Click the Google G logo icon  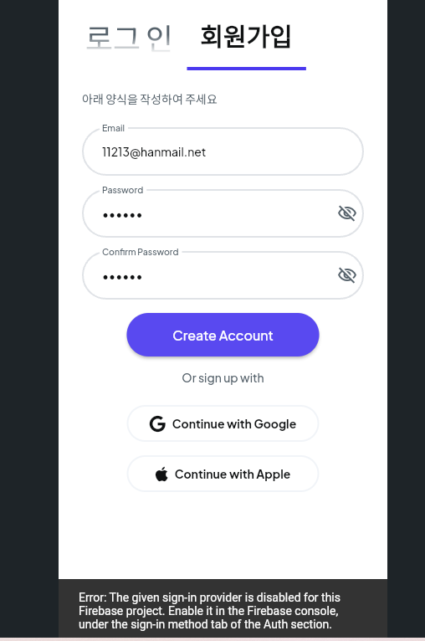coord(157,424)
